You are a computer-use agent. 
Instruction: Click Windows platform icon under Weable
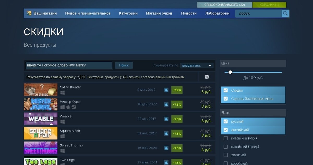coord(62,122)
